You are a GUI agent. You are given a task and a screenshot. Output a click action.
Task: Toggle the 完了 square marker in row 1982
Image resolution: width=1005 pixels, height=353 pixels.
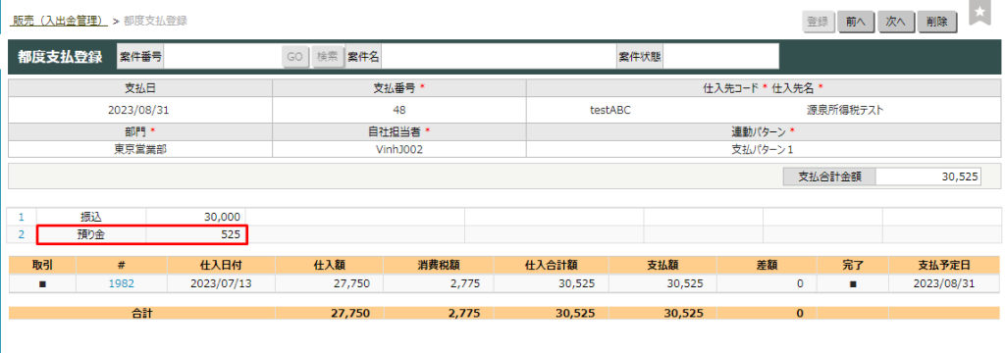tap(853, 283)
